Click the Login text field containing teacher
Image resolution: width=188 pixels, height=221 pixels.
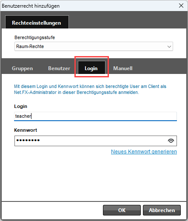[95, 116]
